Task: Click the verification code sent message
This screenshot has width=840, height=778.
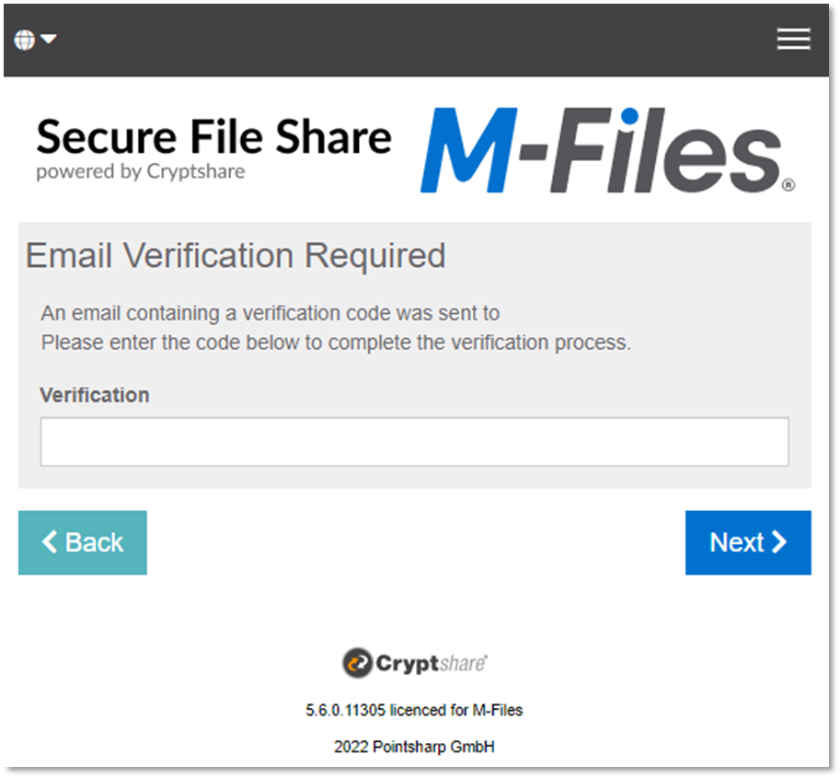Action: 270,313
